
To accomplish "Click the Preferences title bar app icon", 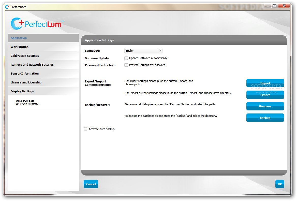I will 7,7.
